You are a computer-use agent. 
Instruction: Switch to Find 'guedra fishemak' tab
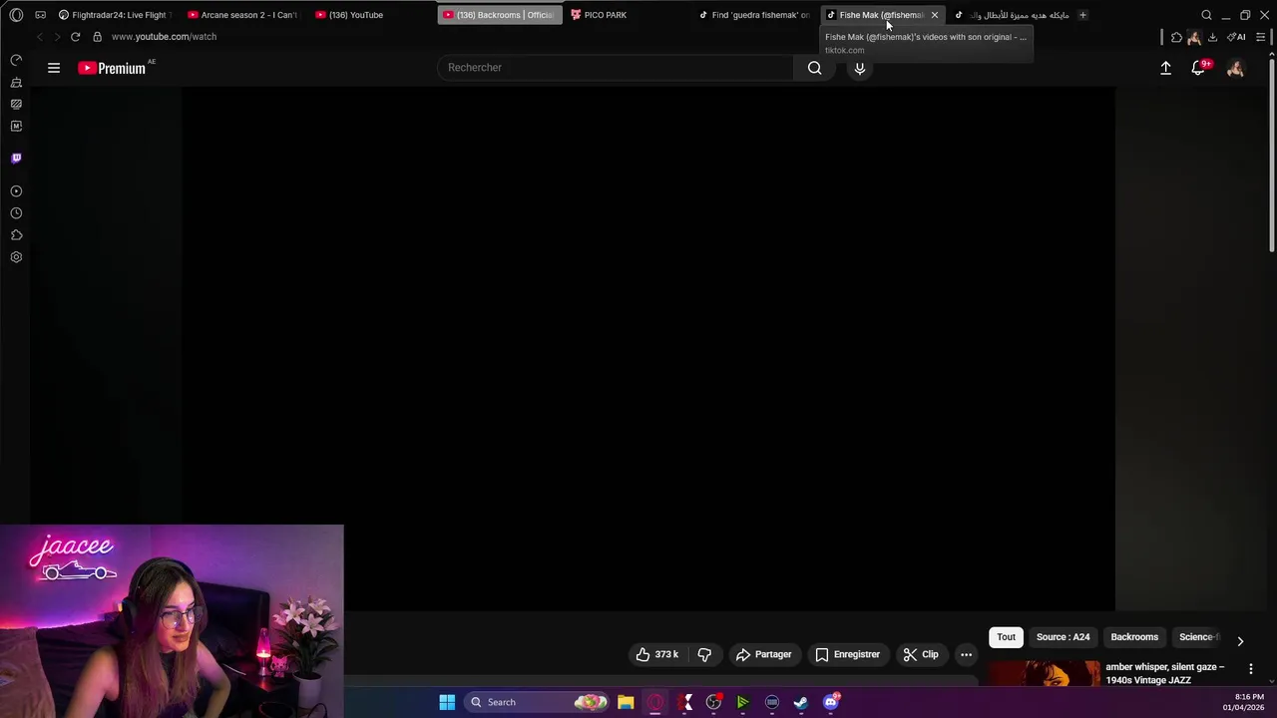(754, 15)
